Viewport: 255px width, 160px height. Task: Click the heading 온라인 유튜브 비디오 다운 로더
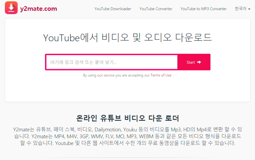click(127, 118)
